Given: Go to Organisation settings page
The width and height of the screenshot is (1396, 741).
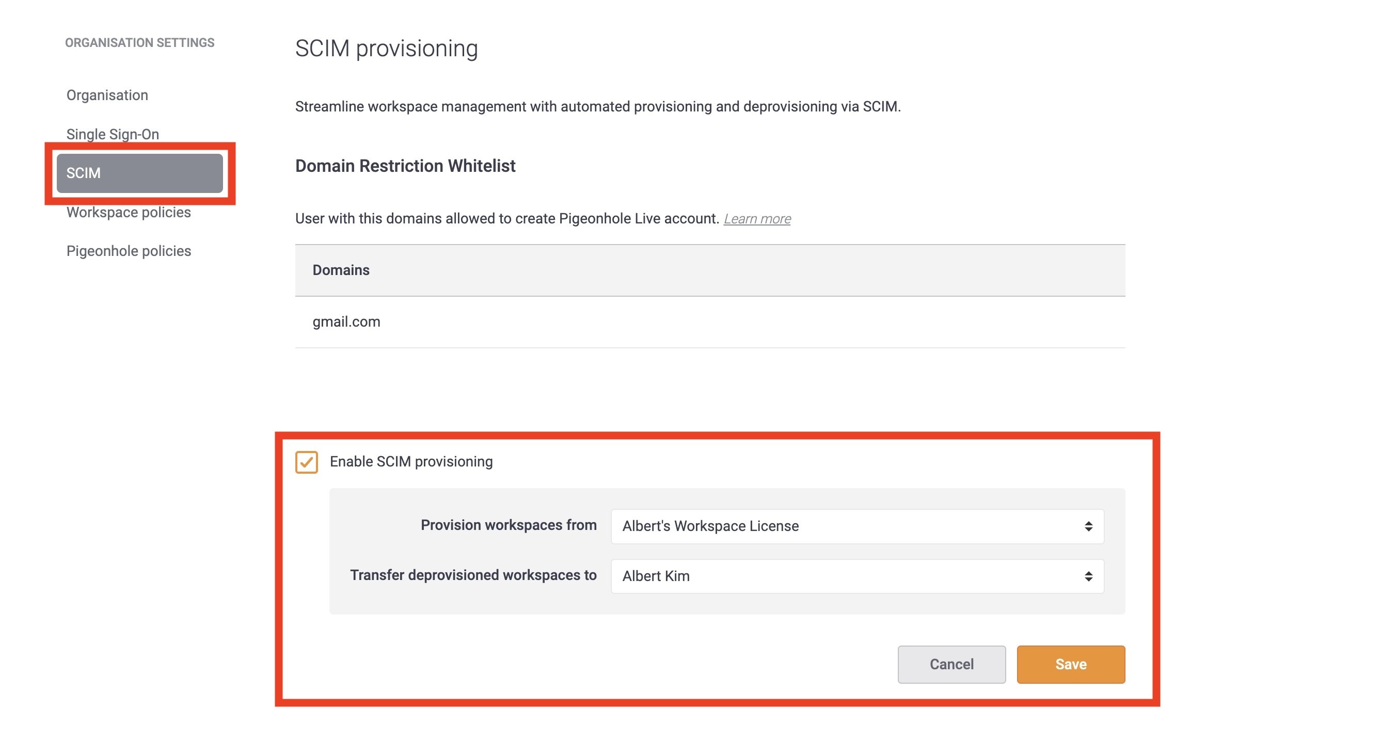Looking at the screenshot, I should pos(107,95).
